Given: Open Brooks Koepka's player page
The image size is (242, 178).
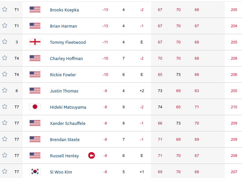Looking at the screenshot, I should [64, 10].
